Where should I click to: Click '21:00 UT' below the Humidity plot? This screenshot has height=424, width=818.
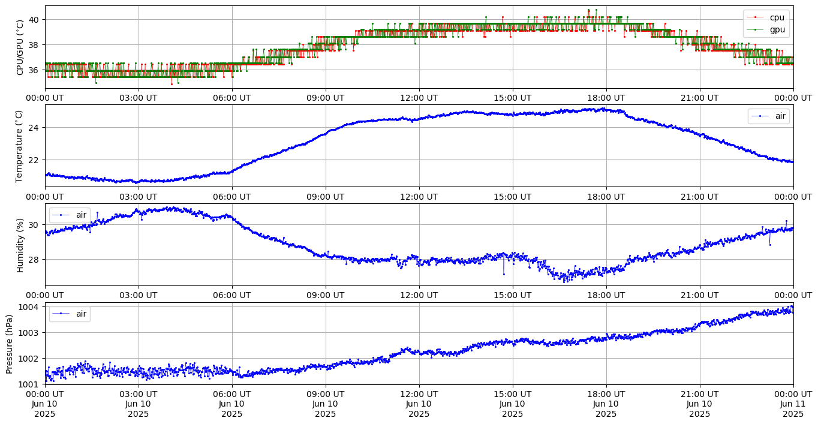[x=700, y=295]
